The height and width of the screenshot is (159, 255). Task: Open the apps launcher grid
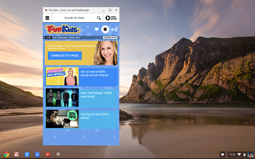click(58, 154)
